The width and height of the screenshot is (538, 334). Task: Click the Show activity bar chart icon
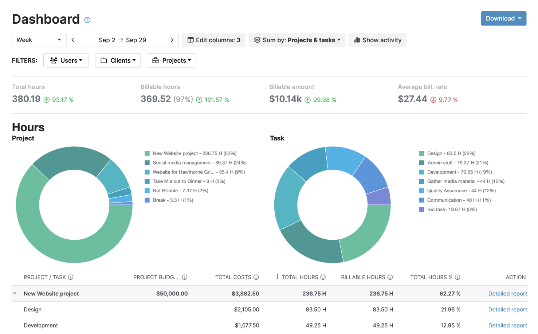(357, 40)
